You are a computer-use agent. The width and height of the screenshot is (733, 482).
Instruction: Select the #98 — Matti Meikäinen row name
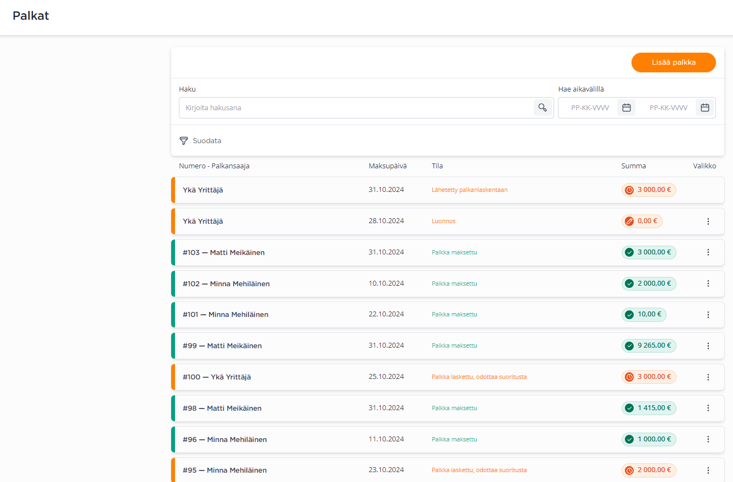click(222, 409)
